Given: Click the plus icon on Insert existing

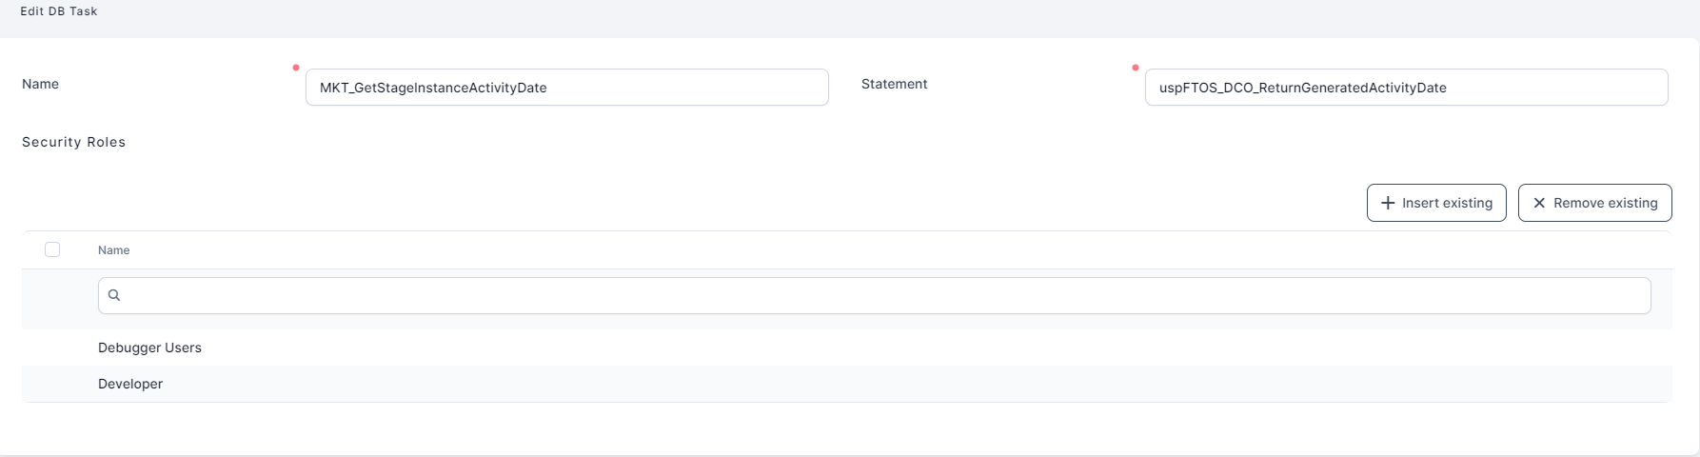Looking at the screenshot, I should click(1388, 203).
